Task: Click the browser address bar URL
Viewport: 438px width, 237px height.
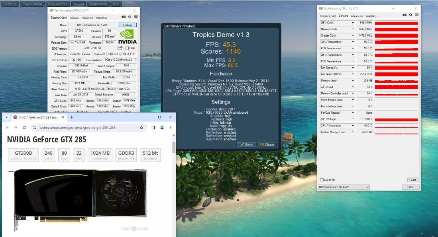Action: tap(77, 127)
